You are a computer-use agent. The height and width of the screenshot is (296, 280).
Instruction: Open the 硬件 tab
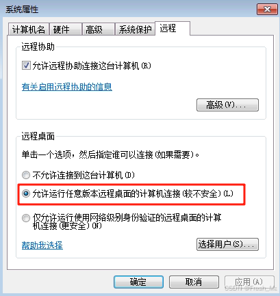click(x=66, y=29)
